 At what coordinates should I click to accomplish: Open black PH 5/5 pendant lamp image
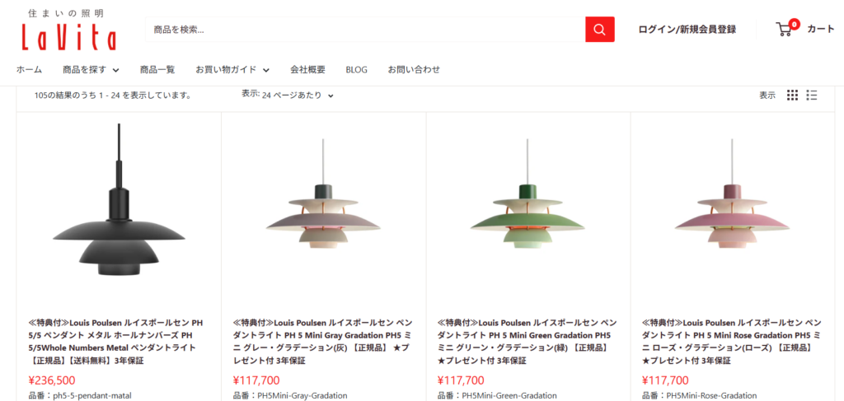pyautogui.click(x=119, y=202)
